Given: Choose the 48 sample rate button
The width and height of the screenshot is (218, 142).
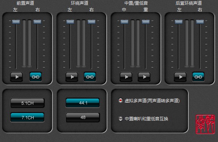Looking at the screenshot, I should pos(82,117).
